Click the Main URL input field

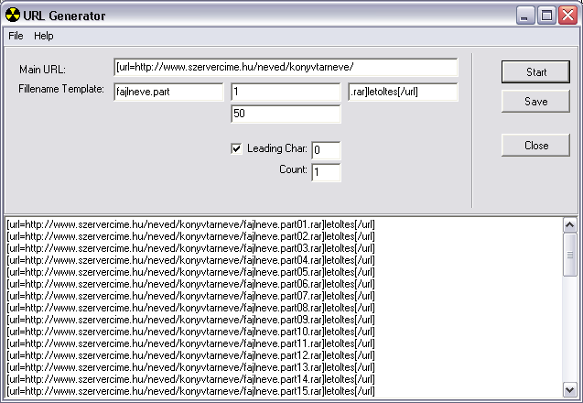pos(286,68)
